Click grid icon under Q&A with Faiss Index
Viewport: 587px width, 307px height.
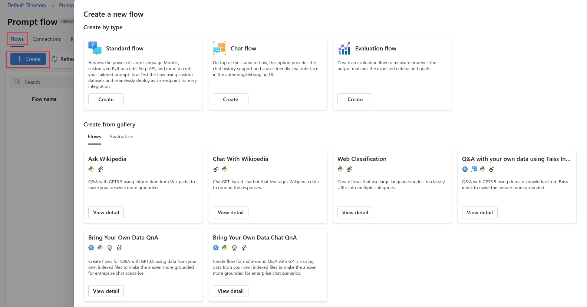tap(474, 169)
